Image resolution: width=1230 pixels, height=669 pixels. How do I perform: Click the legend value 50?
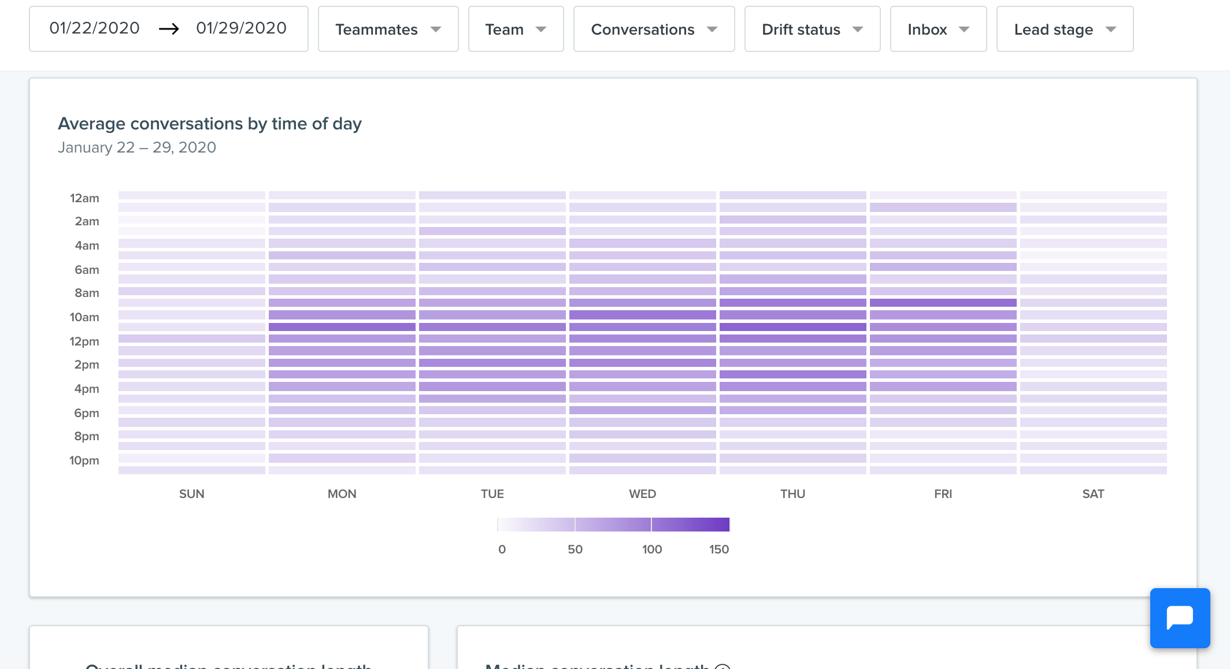click(x=575, y=549)
